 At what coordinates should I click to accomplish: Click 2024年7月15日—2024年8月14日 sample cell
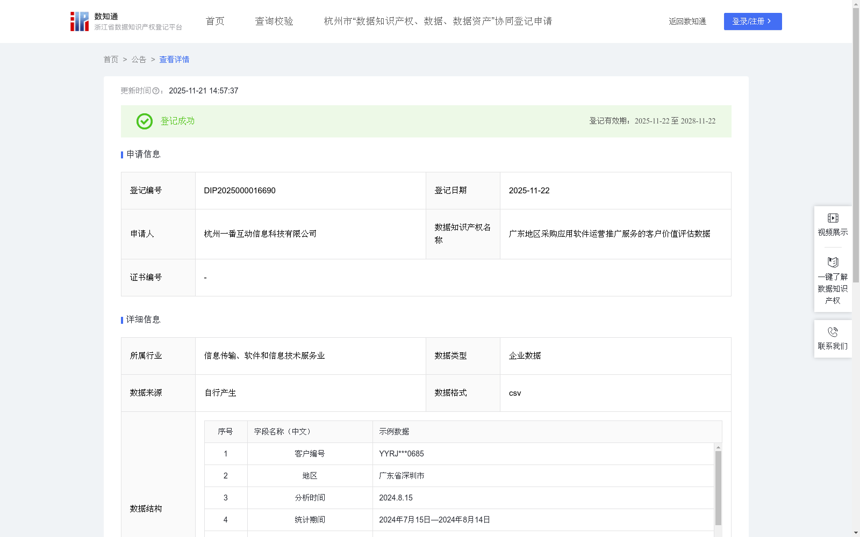click(543, 520)
